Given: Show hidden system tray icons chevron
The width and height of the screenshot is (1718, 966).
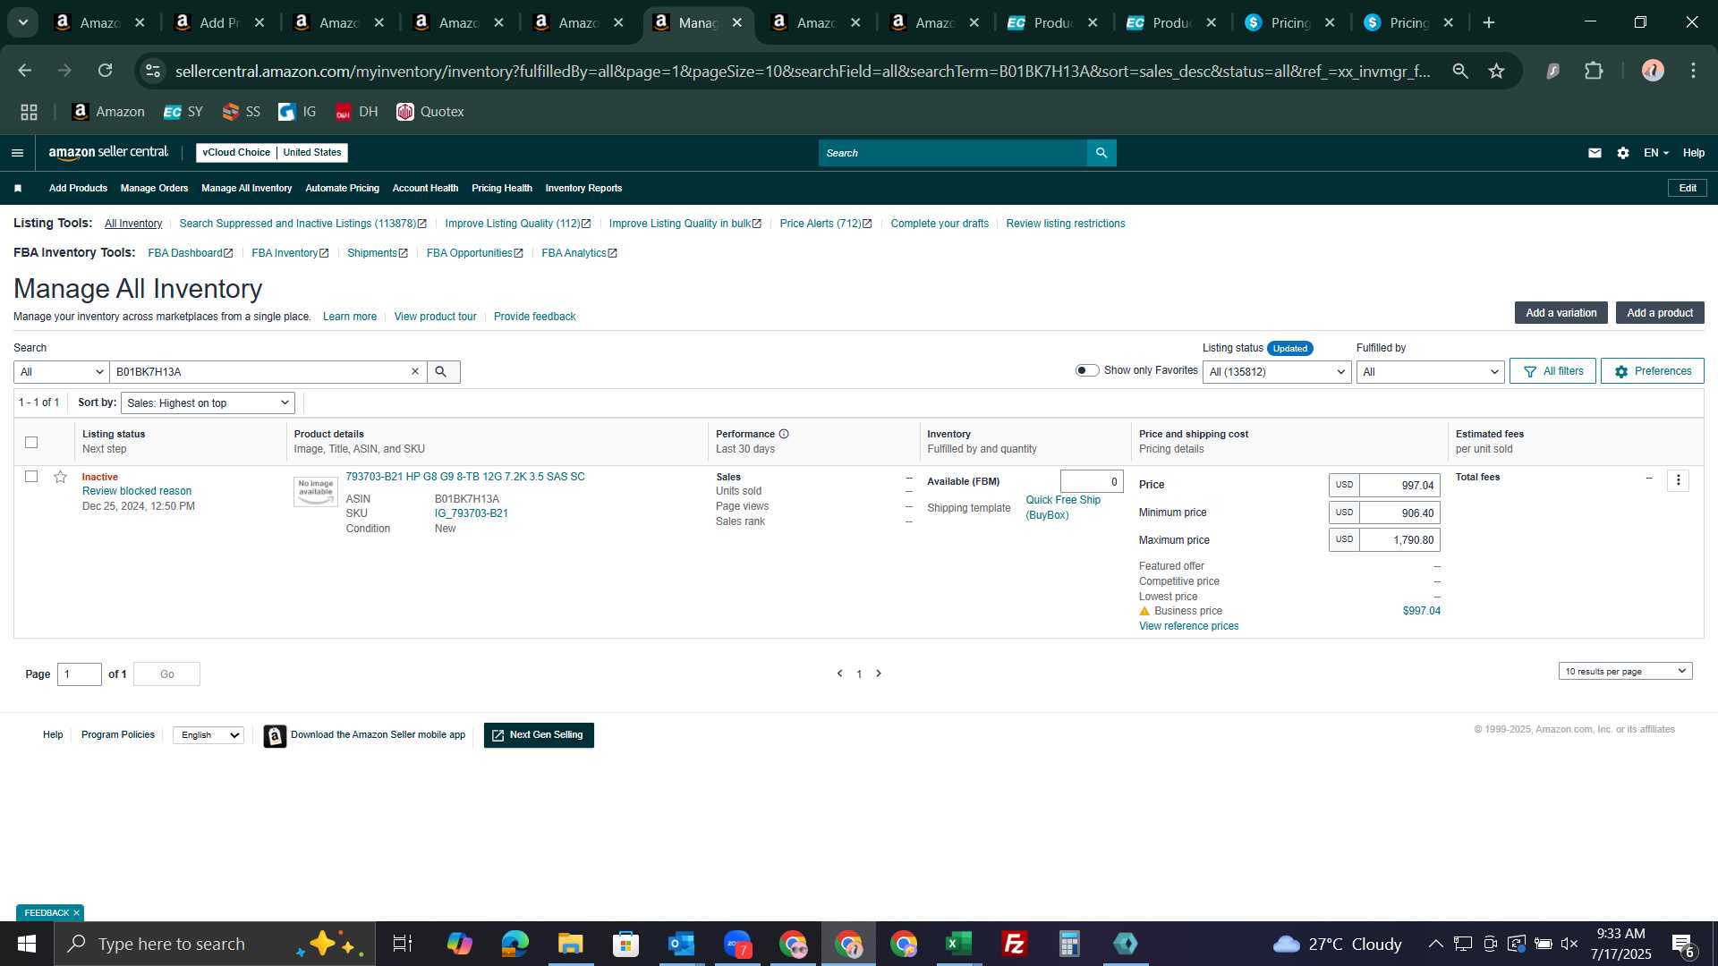Looking at the screenshot, I should tap(1435, 944).
